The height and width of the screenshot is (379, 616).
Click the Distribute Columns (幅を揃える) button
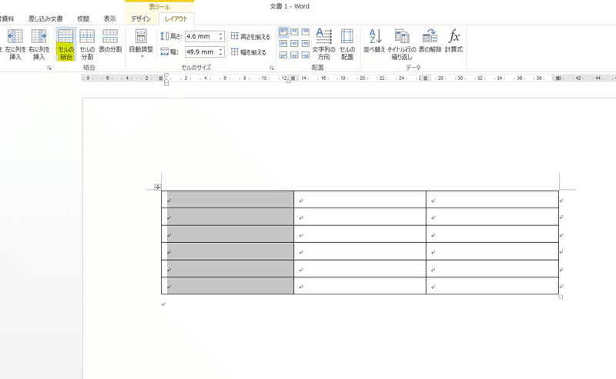[249, 52]
